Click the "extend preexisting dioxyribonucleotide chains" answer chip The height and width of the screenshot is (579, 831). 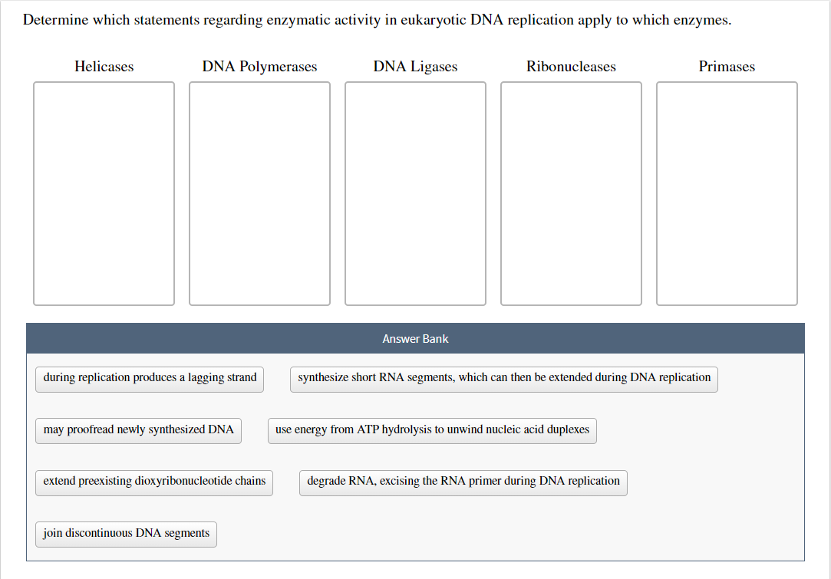[153, 482]
